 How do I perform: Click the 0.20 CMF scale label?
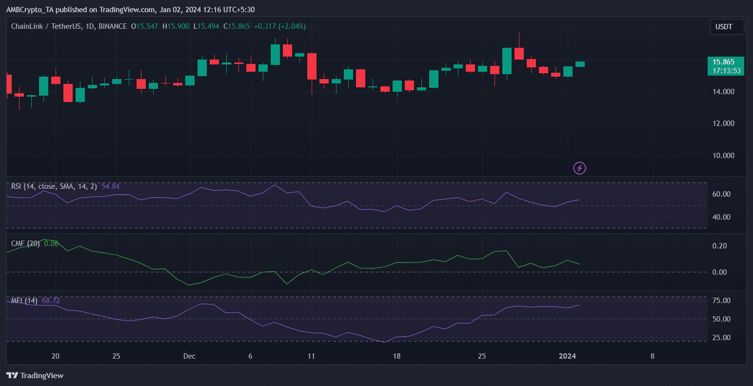[x=719, y=246]
